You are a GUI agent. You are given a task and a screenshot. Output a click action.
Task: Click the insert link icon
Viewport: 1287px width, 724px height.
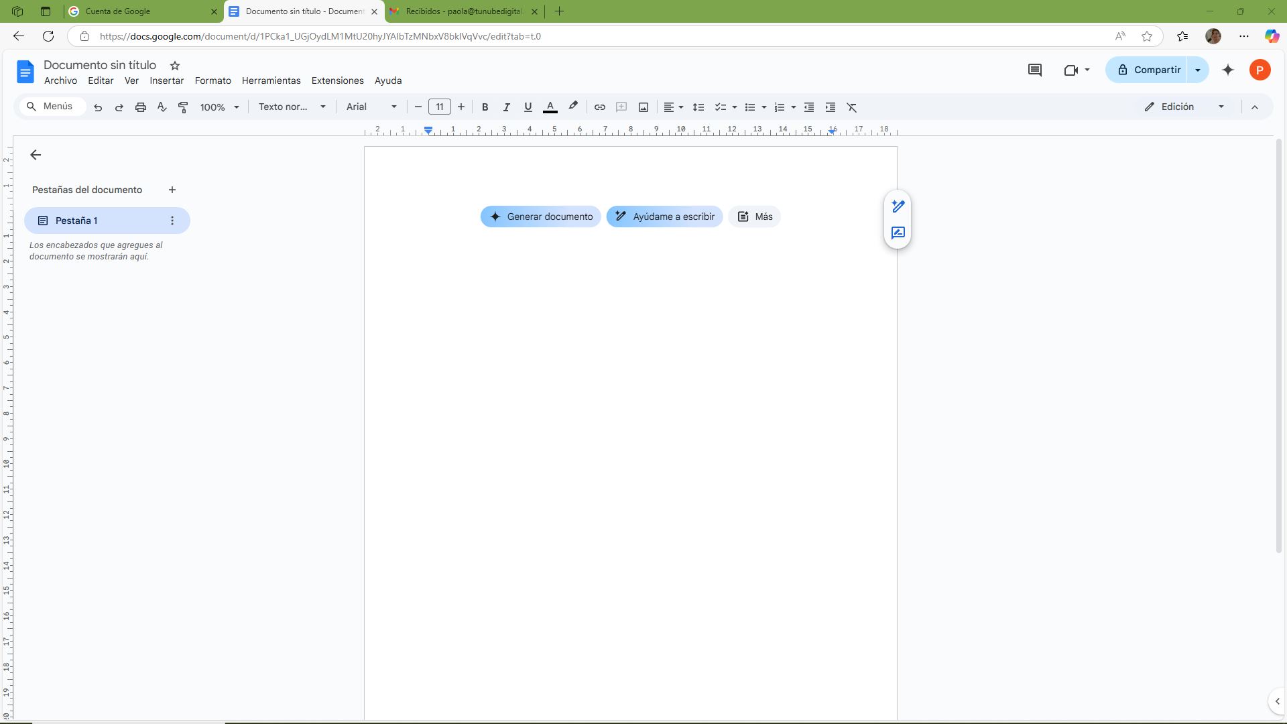[599, 107]
